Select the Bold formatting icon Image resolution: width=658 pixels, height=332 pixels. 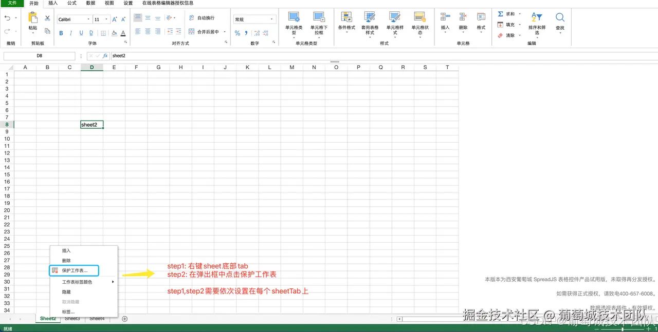coord(61,33)
